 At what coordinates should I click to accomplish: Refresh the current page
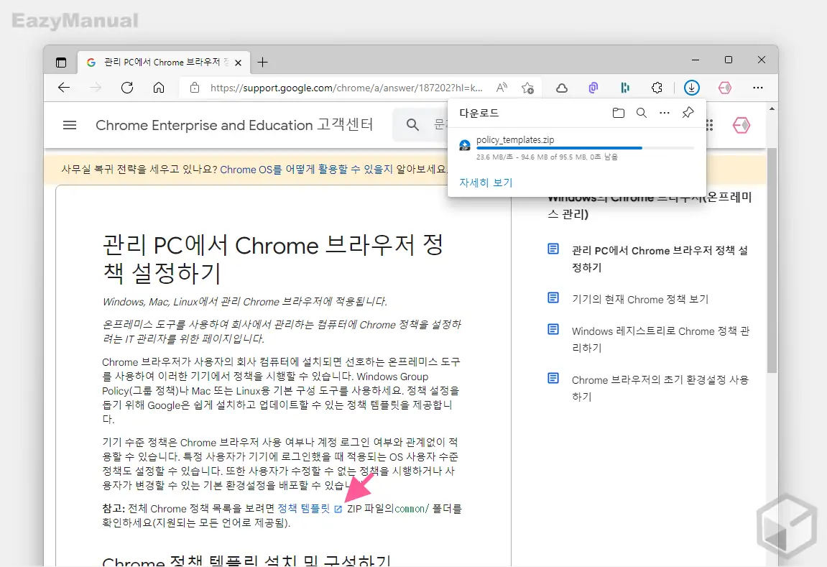point(127,88)
